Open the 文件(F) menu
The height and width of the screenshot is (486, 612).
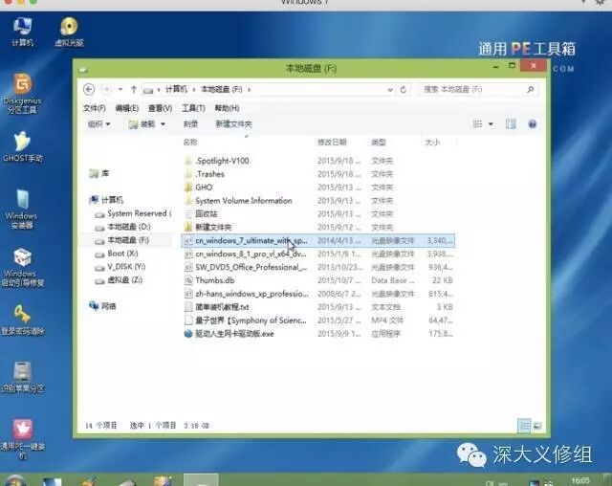tap(94, 108)
